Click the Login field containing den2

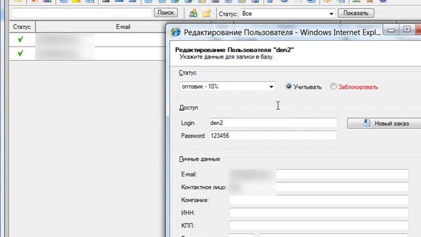pyautogui.click(x=273, y=123)
